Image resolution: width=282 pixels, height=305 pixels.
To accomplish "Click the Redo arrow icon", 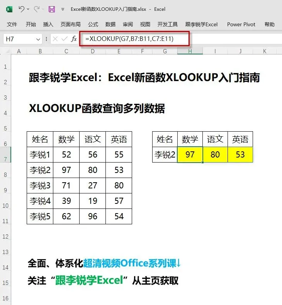I will [x=36, y=9].
